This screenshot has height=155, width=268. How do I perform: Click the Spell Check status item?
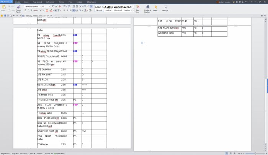pos(60,153)
